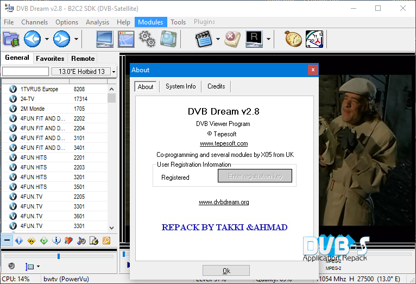The height and width of the screenshot is (284, 416).
Task: Switch to next channel with right arrow
Action: pos(61,39)
